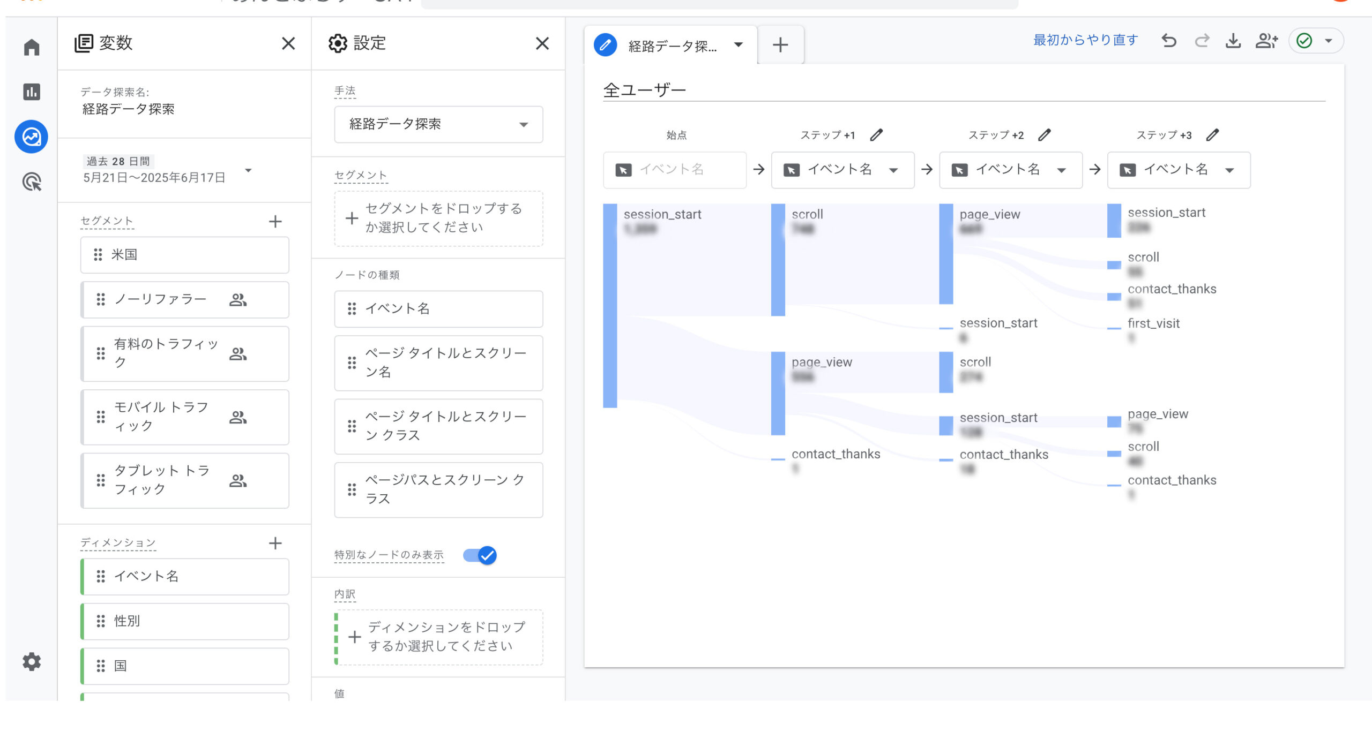Add a new tab with plus
The width and height of the screenshot is (1372, 740).
[x=780, y=45]
